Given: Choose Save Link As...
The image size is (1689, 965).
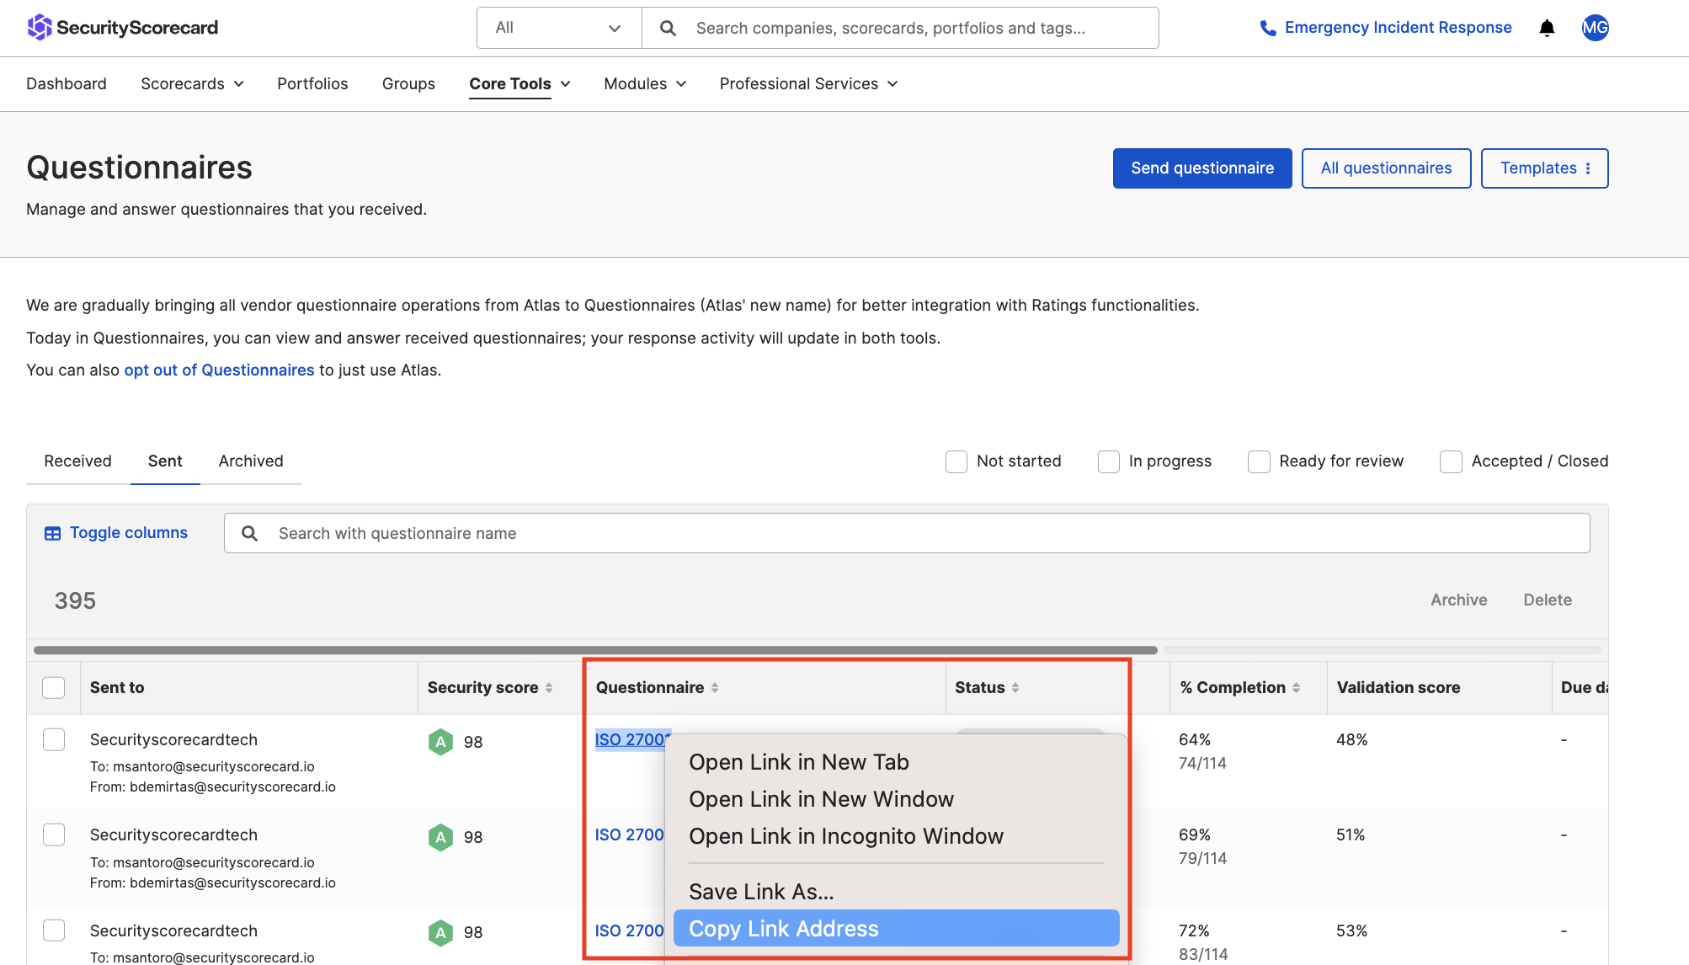Looking at the screenshot, I should (x=896, y=892).
